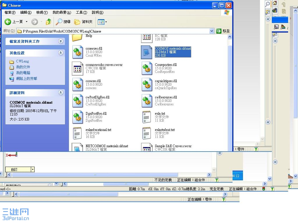Select the RC 檔案 128 KB file icon
The width and height of the screenshot is (298, 223).
[147, 38]
